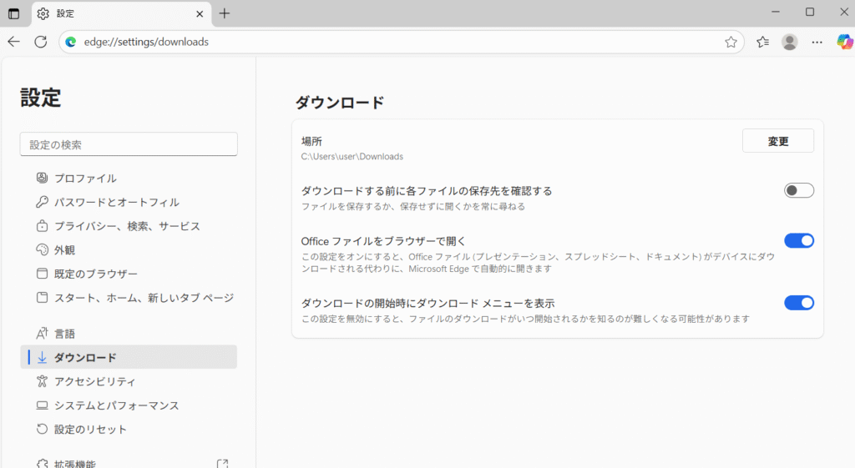The height and width of the screenshot is (468, 855).
Task: Open アクセシビリティ settings
Action: coord(129,381)
